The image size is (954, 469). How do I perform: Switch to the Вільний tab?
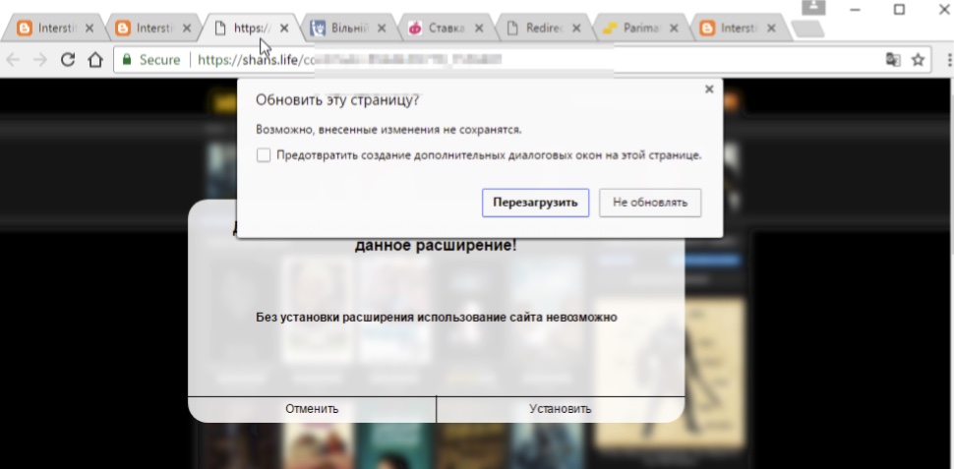click(339, 29)
